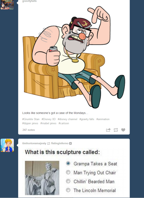This screenshot has width=144, height=198.
Task: Click the reblog arrows between usernames
Action: tap(49, 143)
